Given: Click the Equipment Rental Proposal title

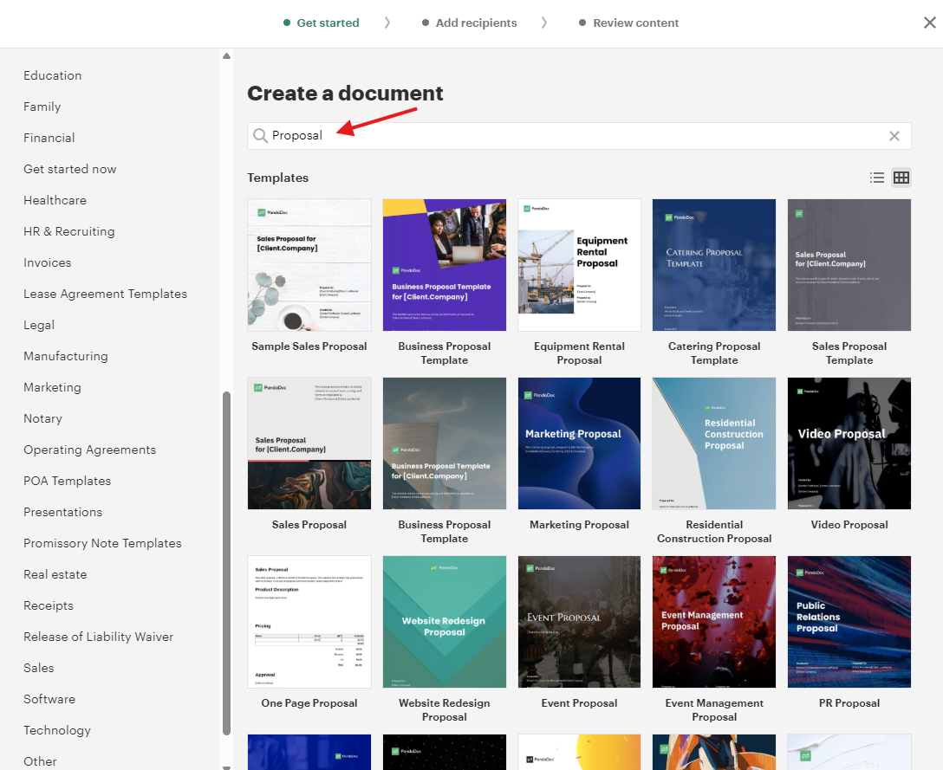Looking at the screenshot, I should click(579, 353).
